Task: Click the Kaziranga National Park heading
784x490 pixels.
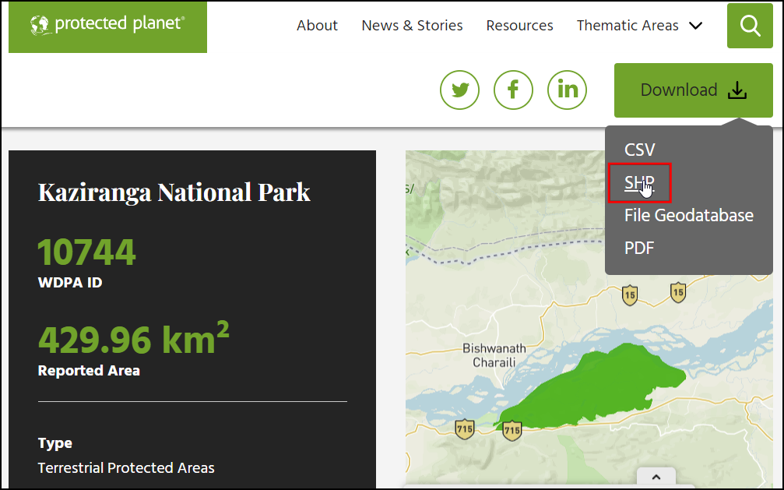Action: [x=174, y=192]
